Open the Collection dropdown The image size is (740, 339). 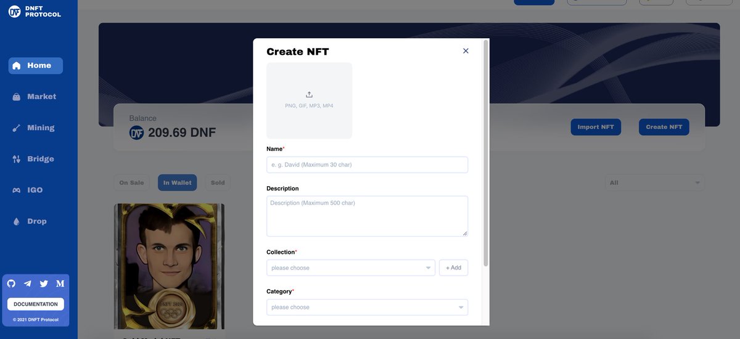click(351, 268)
